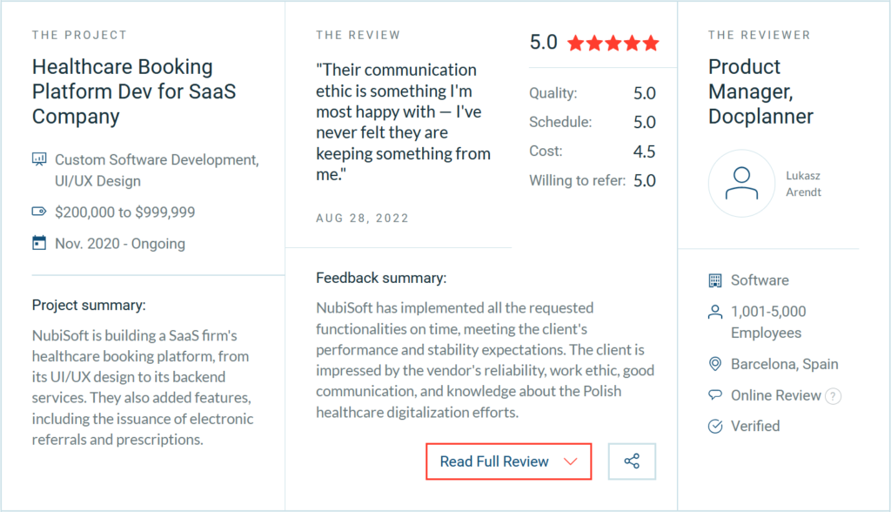Screen dimensions: 891x512
Task: Click the Willing to refer score
Action: click(645, 180)
